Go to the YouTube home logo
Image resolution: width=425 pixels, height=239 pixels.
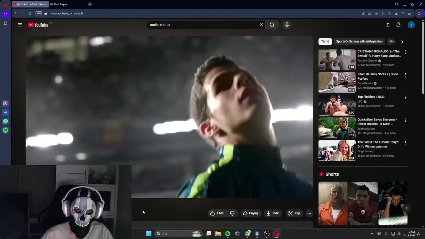coord(38,25)
